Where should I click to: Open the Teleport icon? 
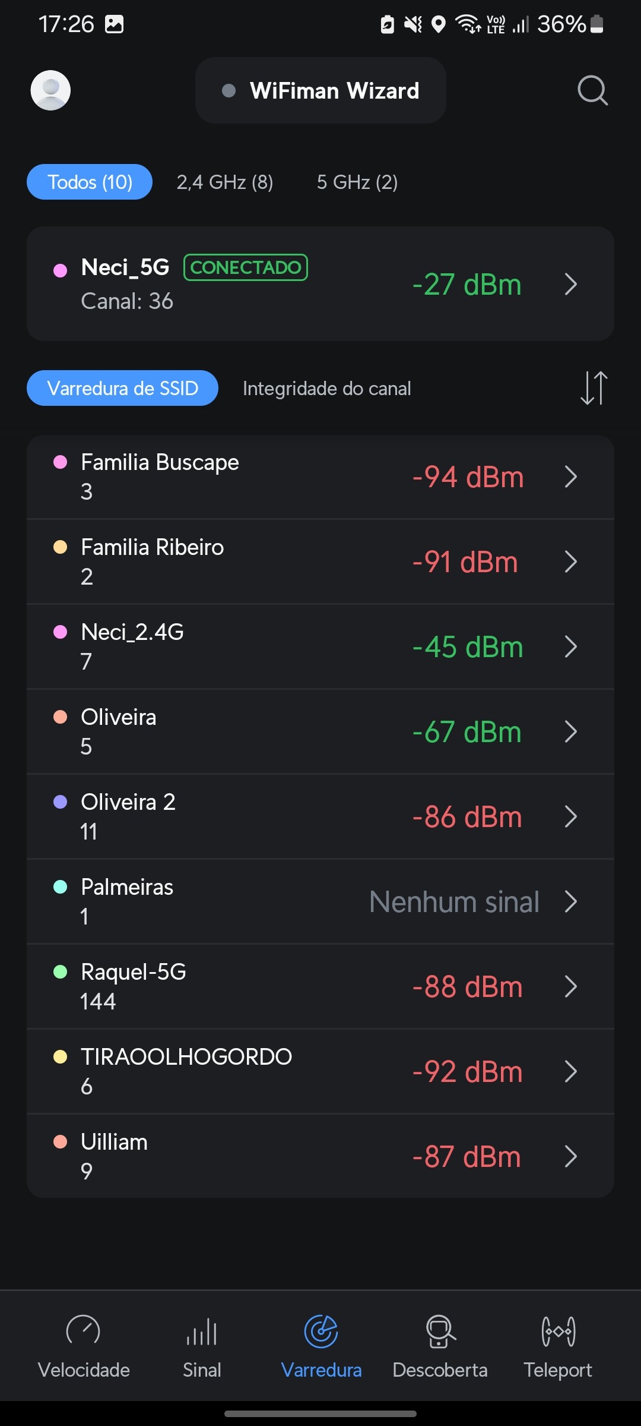[x=558, y=1331]
